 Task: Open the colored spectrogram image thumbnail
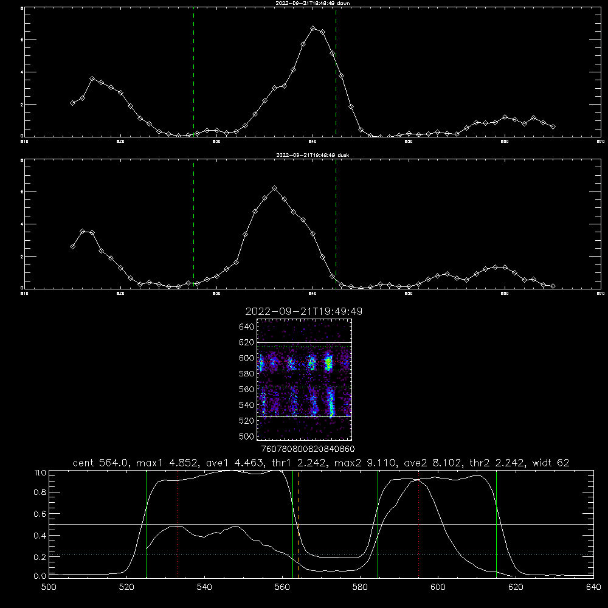coord(305,379)
